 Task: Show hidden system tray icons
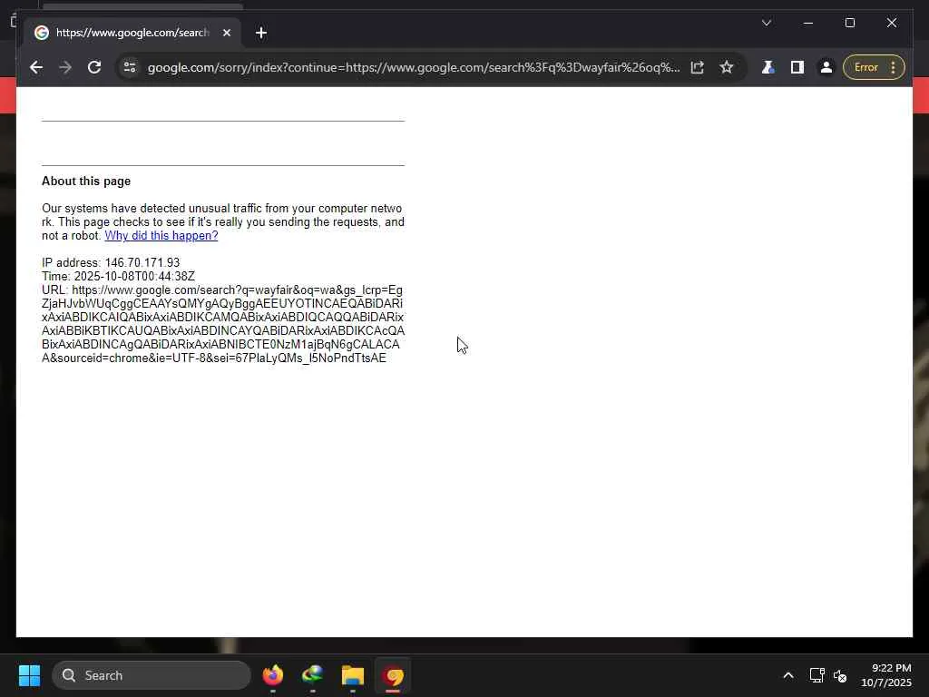[x=788, y=675]
